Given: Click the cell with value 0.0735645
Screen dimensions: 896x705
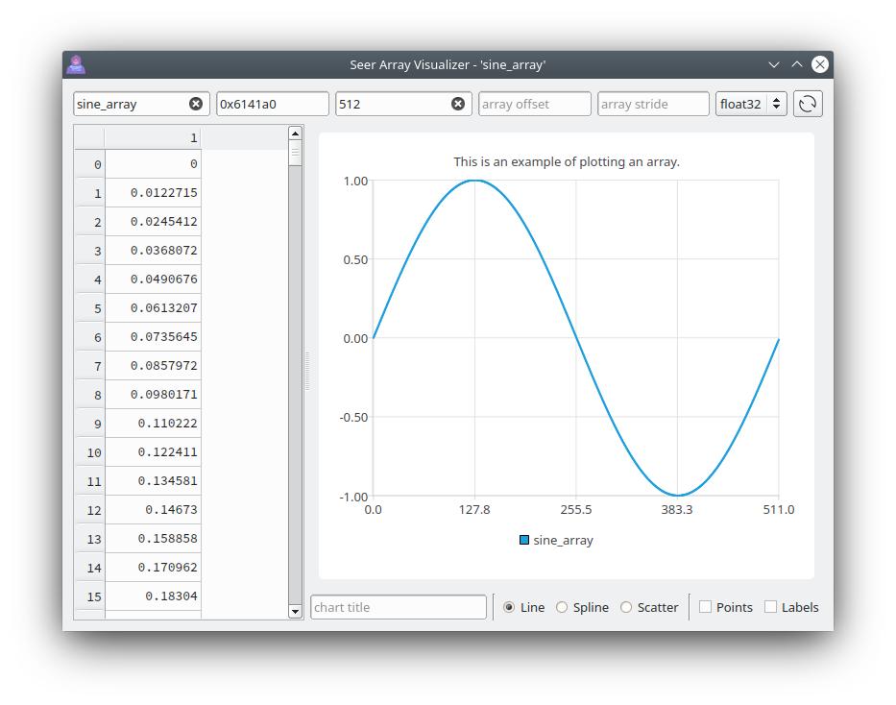Looking at the screenshot, I should coord(153,337).
